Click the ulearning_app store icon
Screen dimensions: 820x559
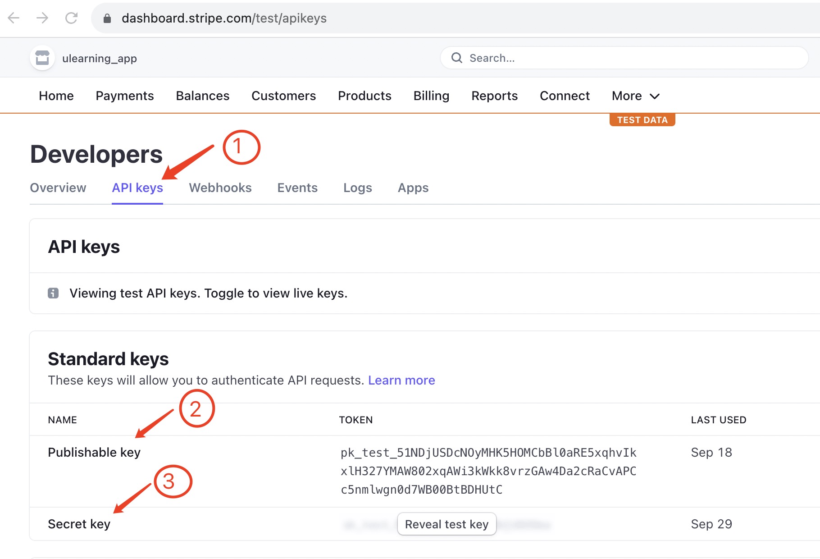click(42, 58)
